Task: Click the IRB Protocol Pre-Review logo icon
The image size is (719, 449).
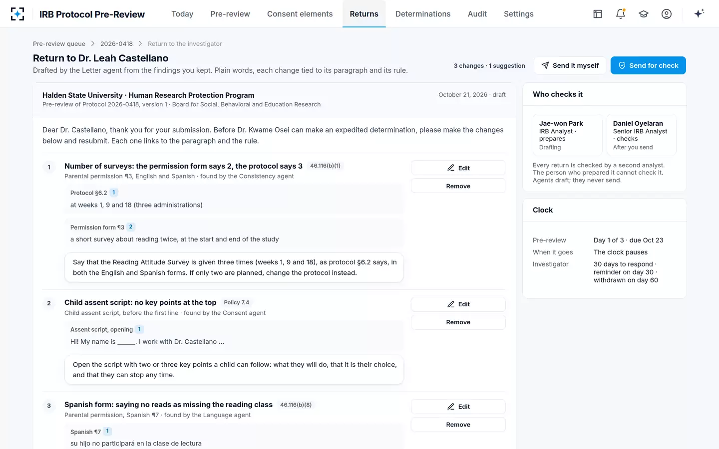Action: coord(17,14)
